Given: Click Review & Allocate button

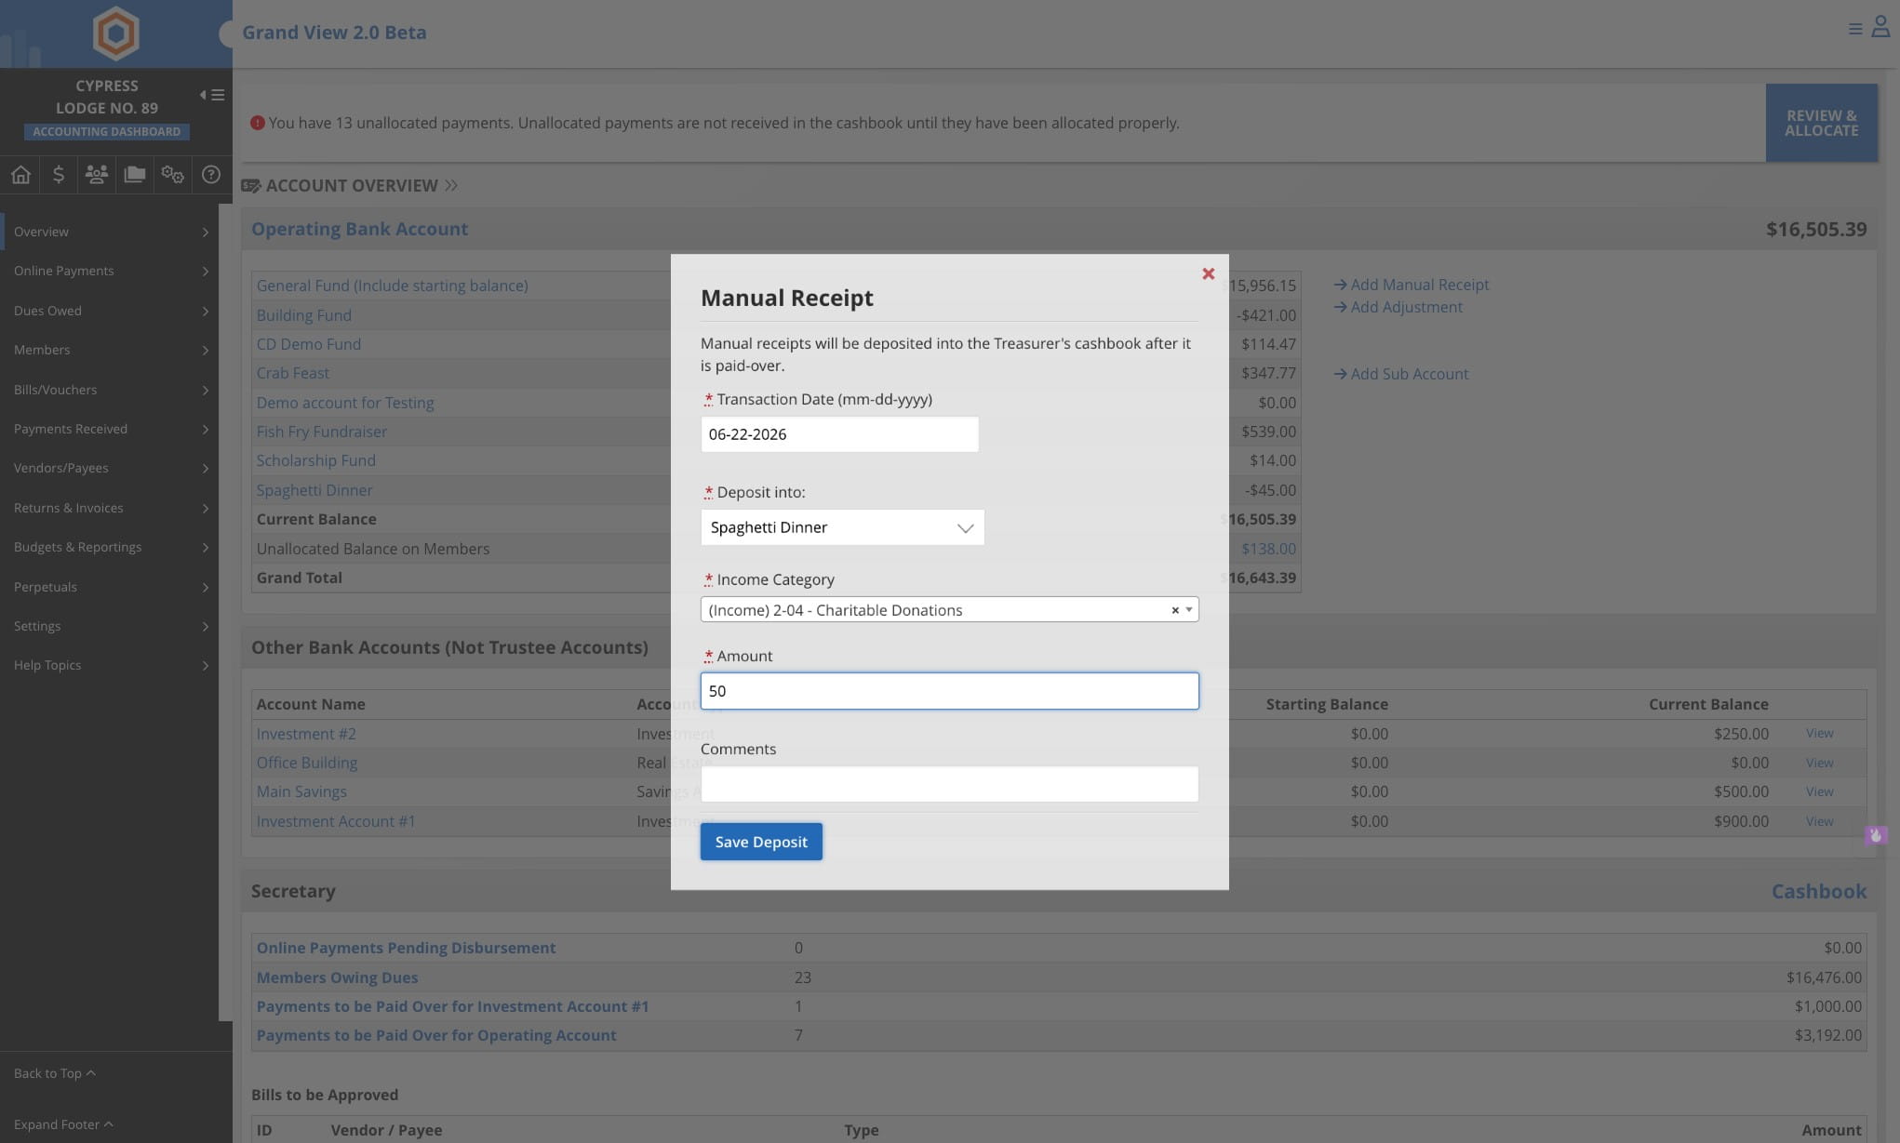Looking at the screenshot, I should coord(1821,123).
